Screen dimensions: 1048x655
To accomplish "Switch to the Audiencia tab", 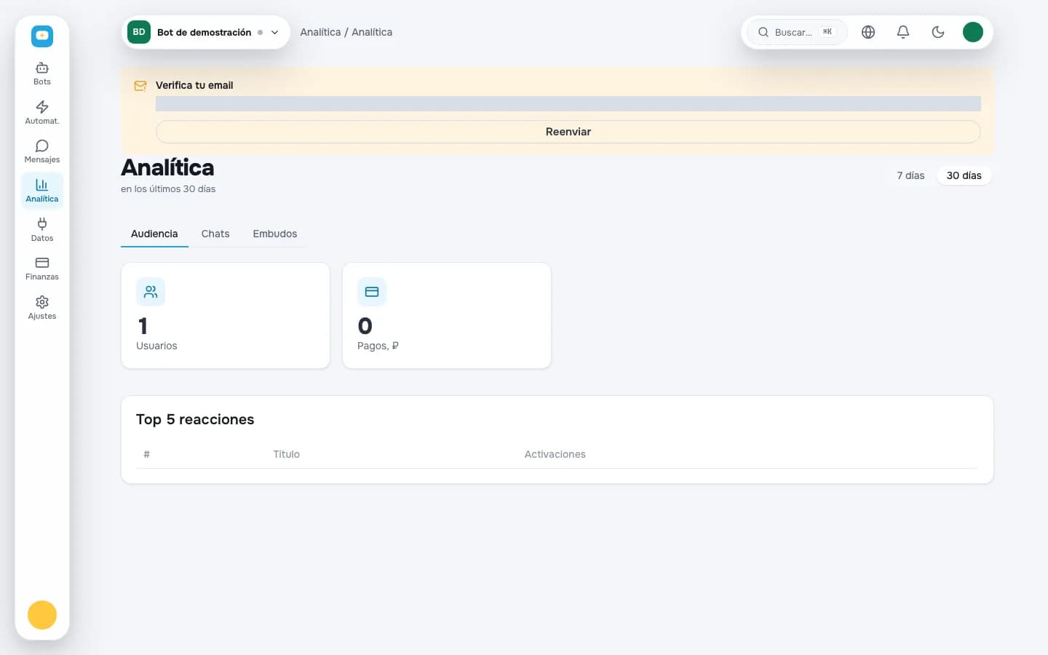I will click(x=154, y=234).
